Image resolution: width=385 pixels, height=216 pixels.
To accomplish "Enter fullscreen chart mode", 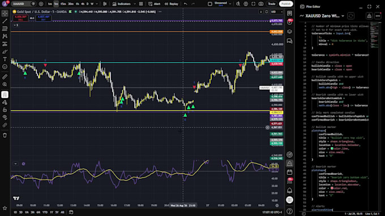I will [253, 4].
